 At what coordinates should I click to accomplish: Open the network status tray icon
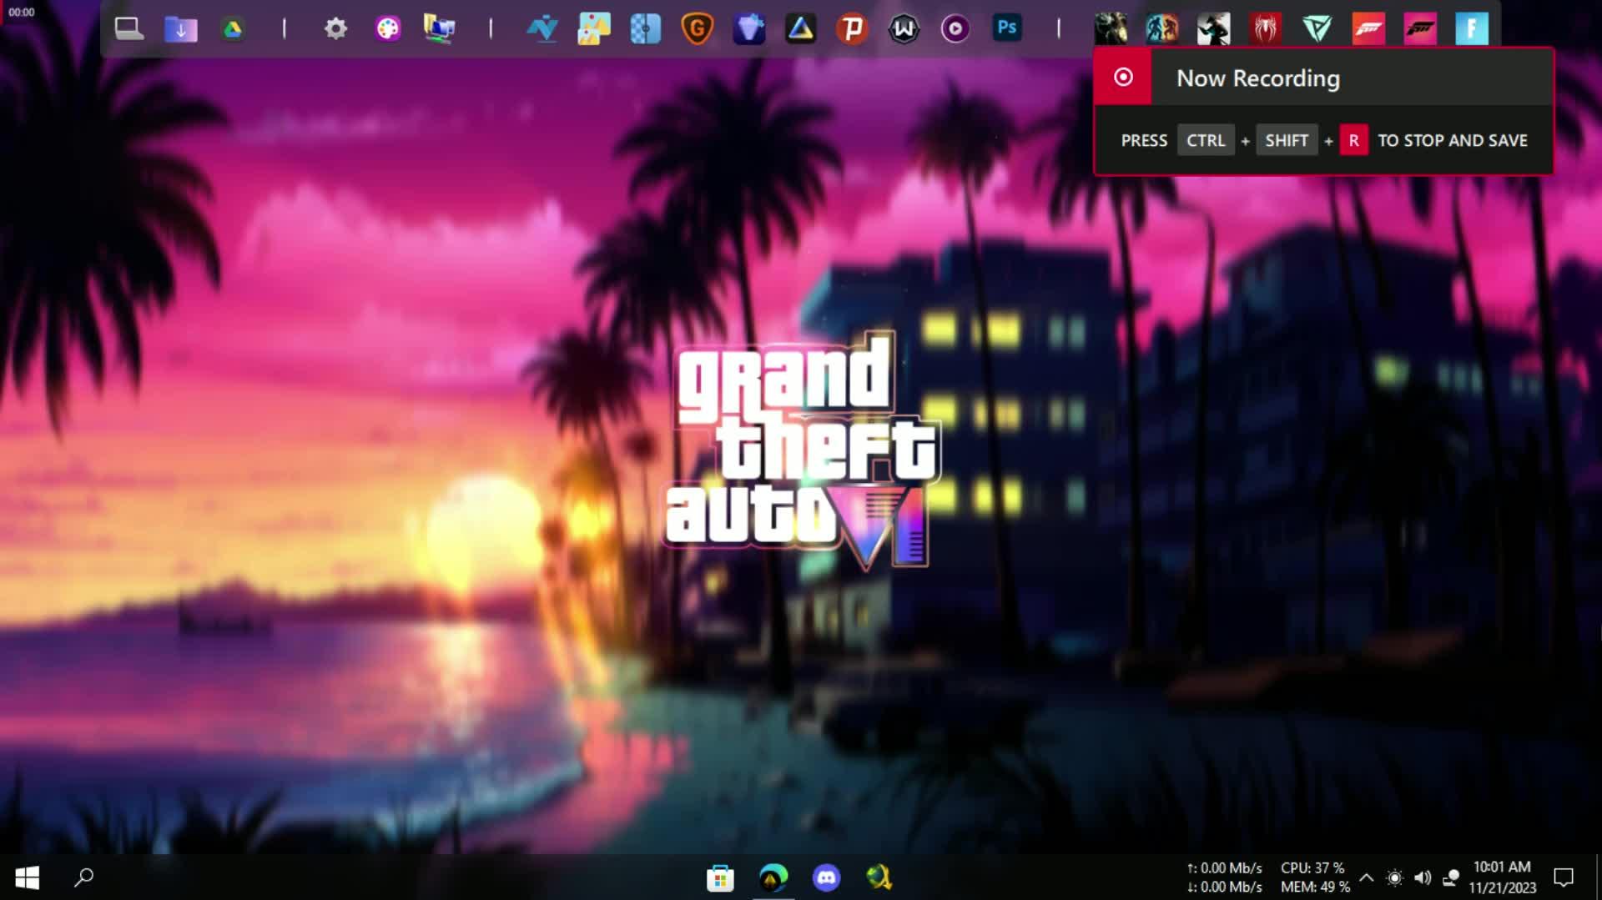pos(1451,877)
